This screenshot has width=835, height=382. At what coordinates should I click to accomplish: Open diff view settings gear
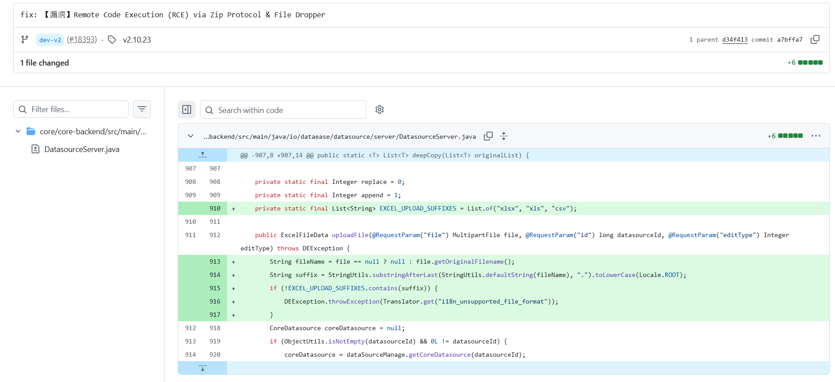tap(380, 109)
